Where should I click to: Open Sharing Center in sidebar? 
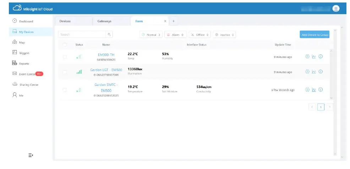[31, 84]
